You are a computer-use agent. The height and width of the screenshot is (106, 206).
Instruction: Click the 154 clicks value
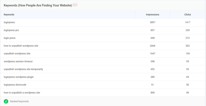187,54
